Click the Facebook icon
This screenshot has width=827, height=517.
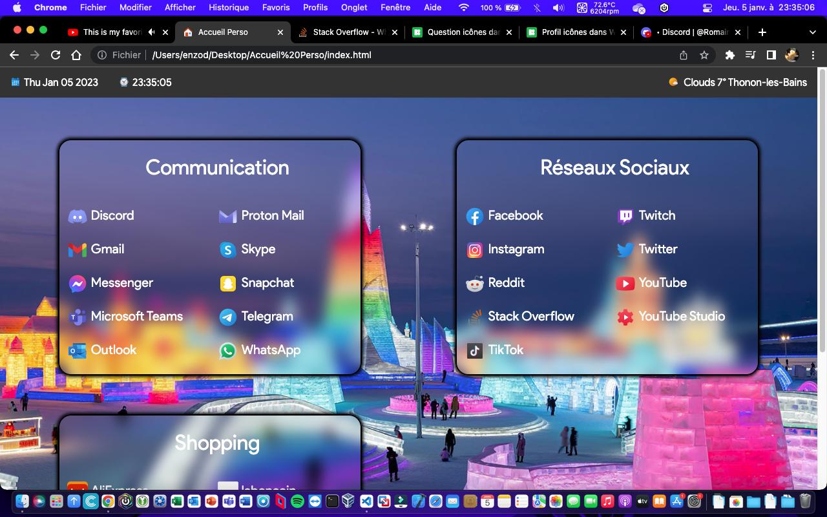click(475, 216)
